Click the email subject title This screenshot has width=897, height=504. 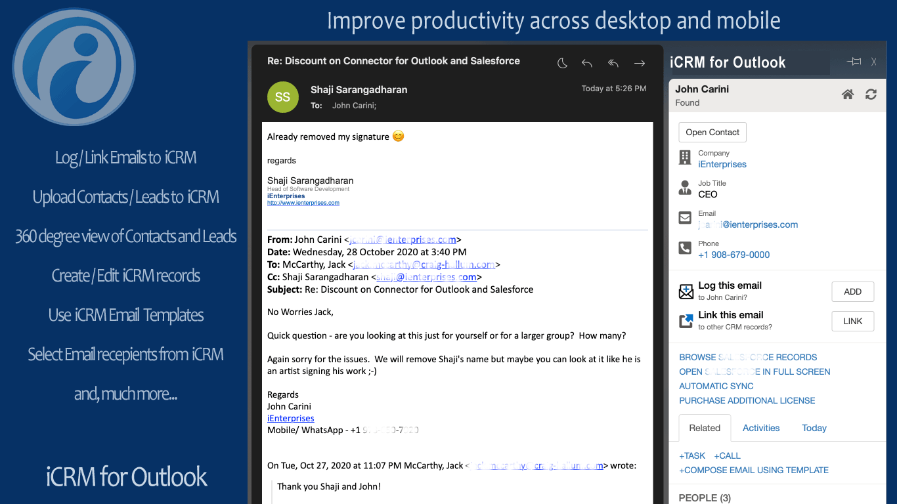(x=393, y=61)
